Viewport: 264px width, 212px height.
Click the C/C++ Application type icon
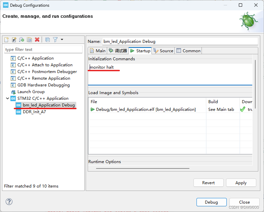pyautogui.click(x=13, y=58)
